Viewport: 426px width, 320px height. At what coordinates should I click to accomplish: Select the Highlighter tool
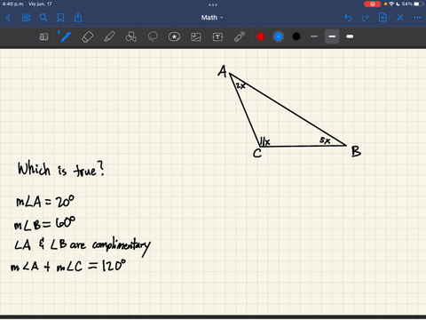tap(109, 37)
